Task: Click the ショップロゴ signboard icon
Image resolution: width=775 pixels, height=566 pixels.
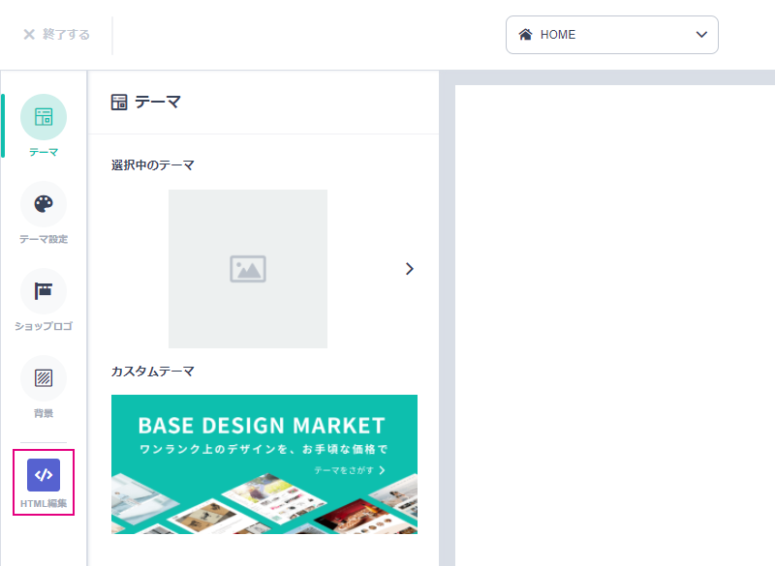Action: [44, 291]
